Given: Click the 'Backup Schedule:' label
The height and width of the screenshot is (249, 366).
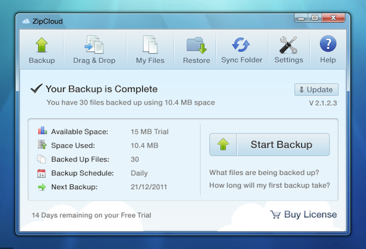Looking at the screenshot, I should click(x=83, y=173).
